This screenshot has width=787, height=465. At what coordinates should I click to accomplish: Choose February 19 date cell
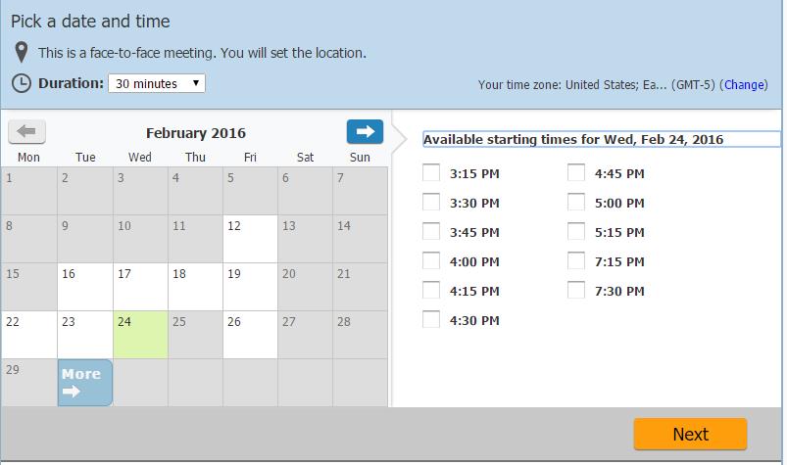(x=250, y=287)
